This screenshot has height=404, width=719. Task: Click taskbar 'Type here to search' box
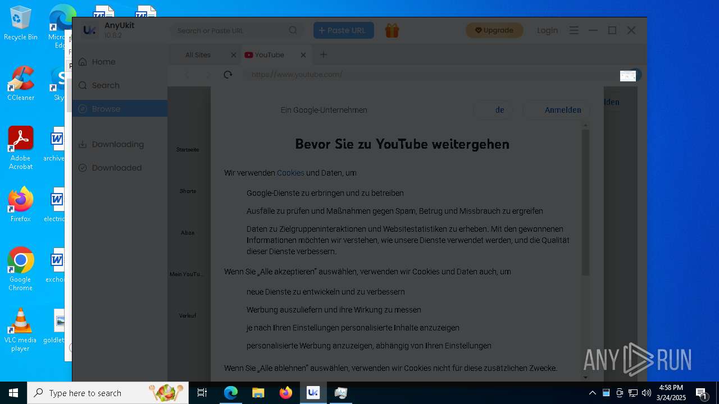click(108, 393)
